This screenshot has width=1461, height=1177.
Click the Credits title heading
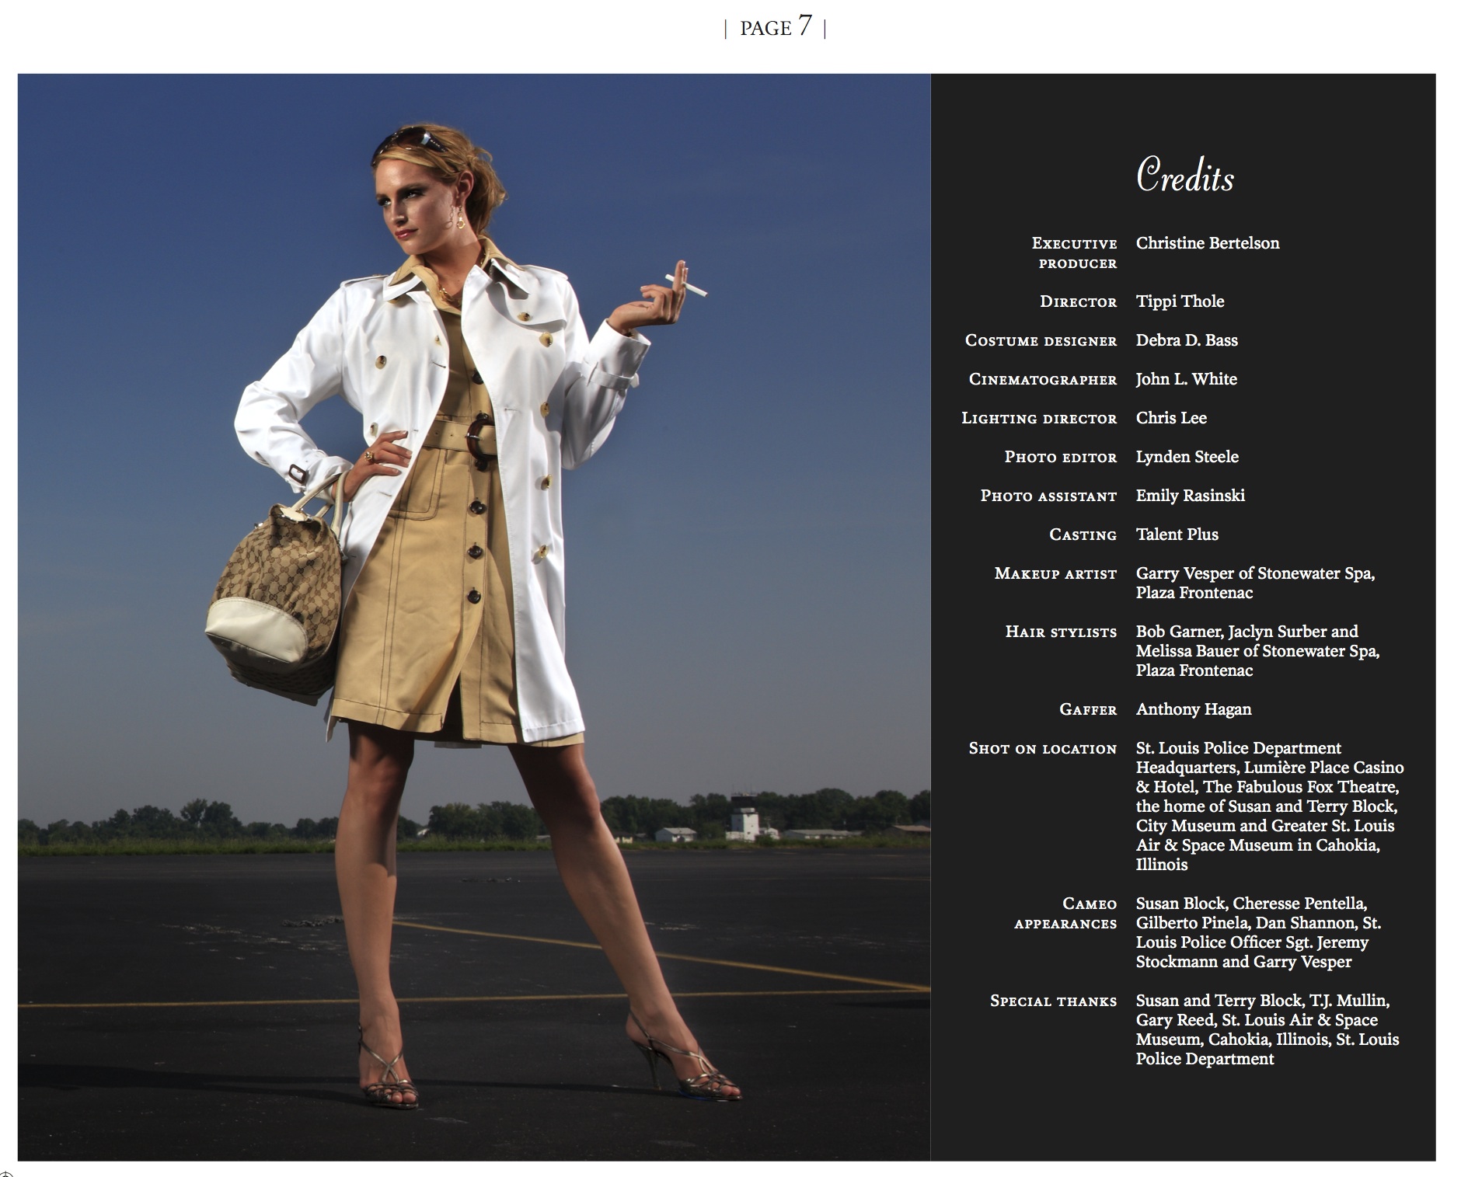click(x=1184, y=176)
